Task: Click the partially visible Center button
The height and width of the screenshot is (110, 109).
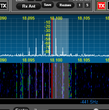Action: click(x=22, y=109)
